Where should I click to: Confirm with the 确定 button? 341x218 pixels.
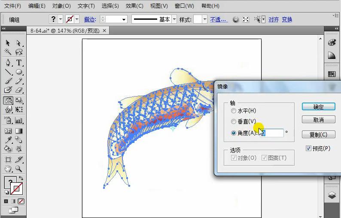[x=319, y=107]
